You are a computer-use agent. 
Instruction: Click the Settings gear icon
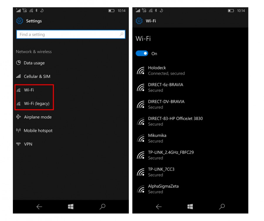point(19,21)
